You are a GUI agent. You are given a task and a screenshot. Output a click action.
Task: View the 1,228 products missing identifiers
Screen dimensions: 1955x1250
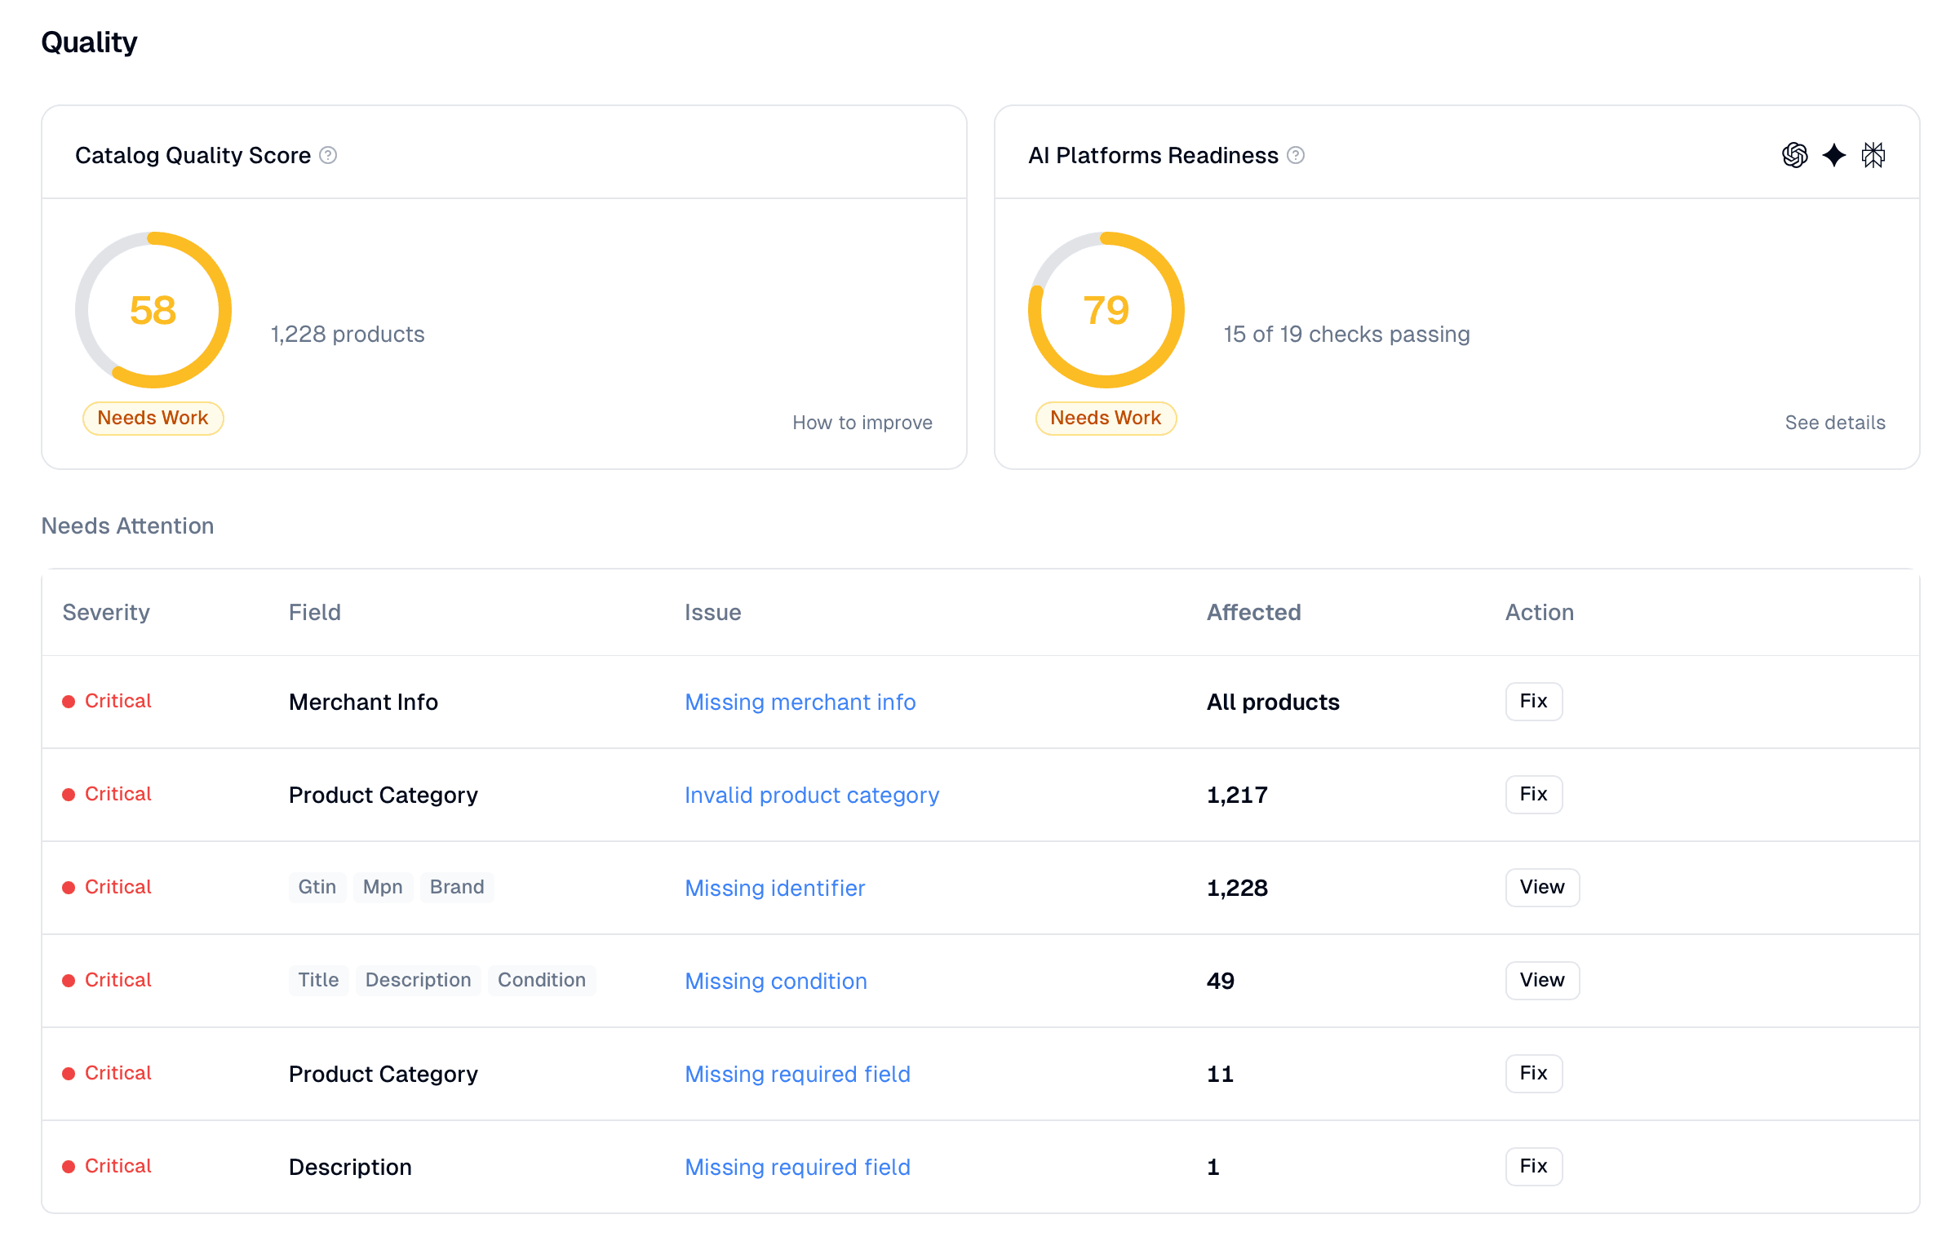click(1542, 887)
